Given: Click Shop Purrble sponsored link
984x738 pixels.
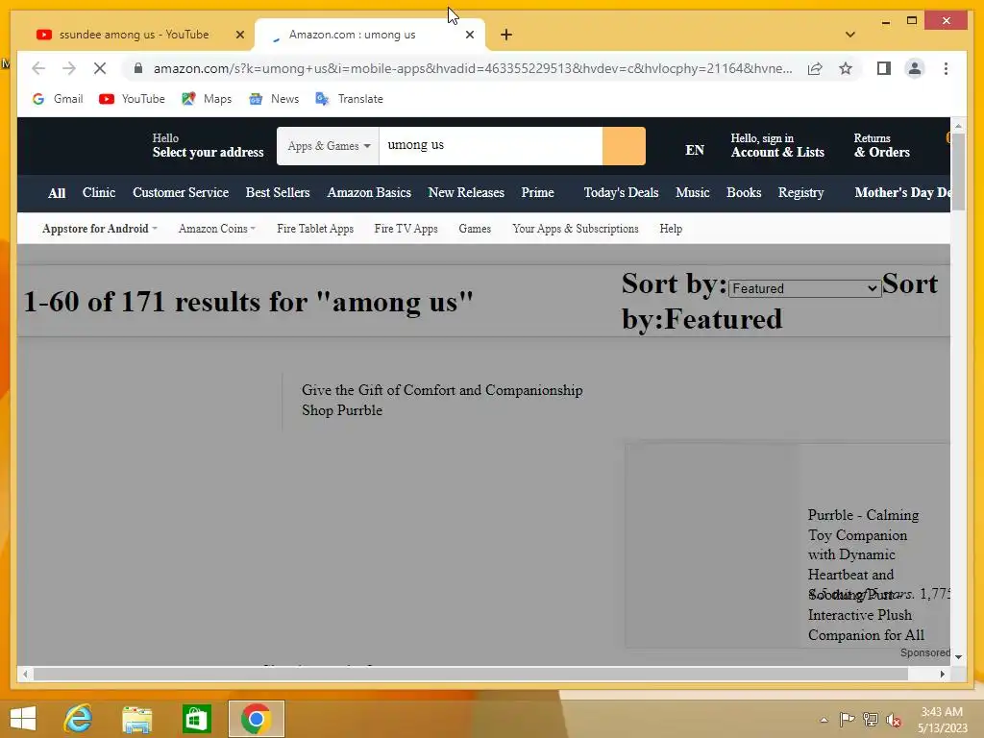Looking at the screenshot, I should [342, 410].
